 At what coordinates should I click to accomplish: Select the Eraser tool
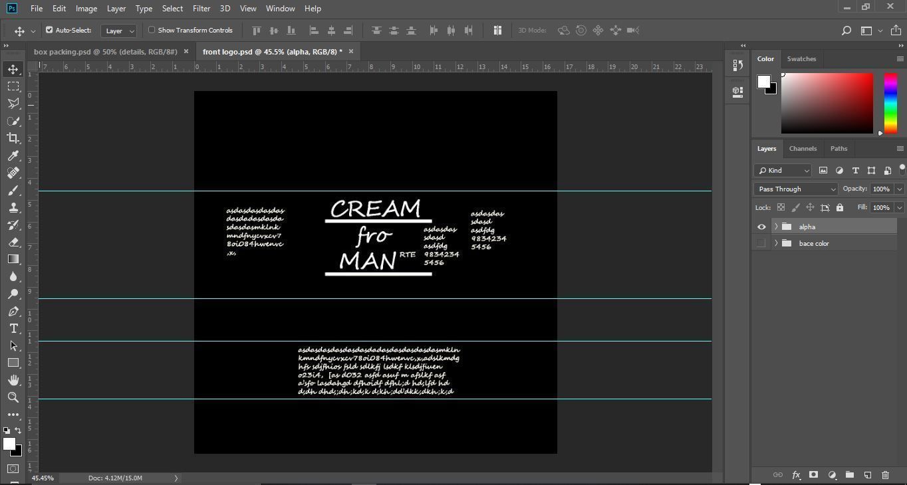click(13, 242)
